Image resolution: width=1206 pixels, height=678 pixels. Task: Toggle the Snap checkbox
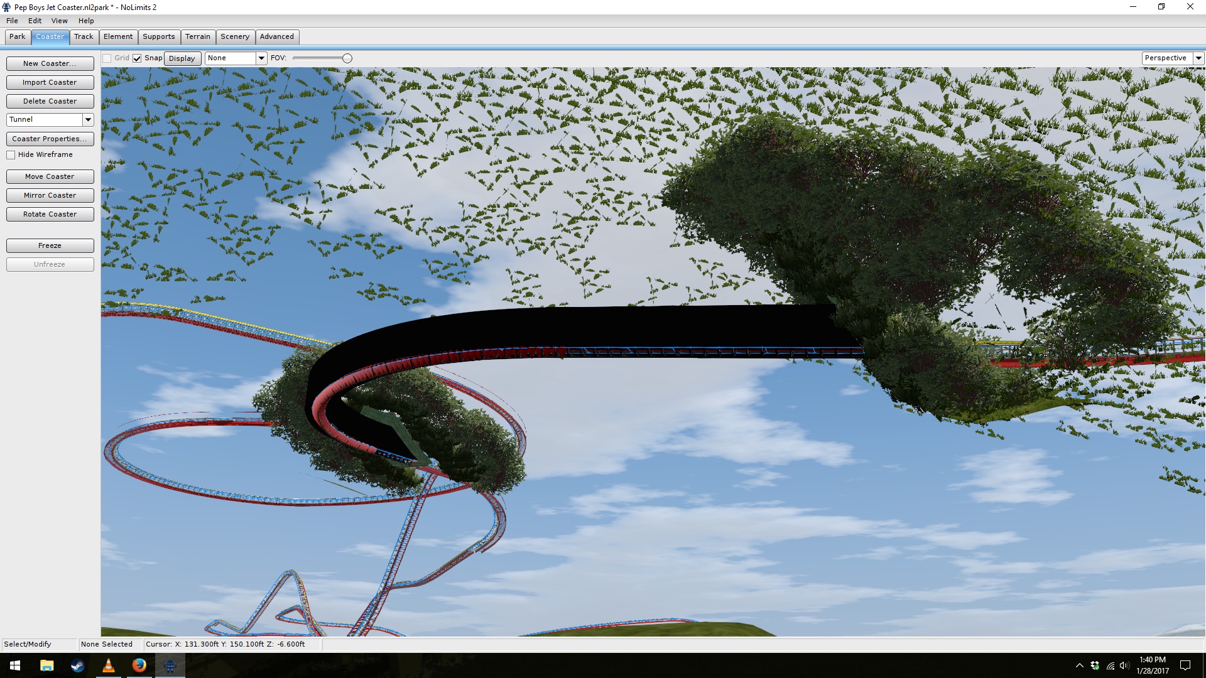[x=137, y=58]
